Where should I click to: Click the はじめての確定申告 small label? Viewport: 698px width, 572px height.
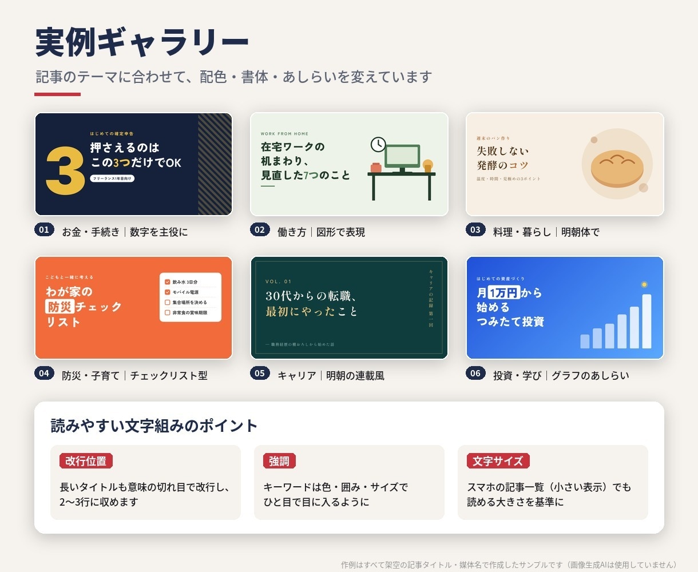point(112,134)
